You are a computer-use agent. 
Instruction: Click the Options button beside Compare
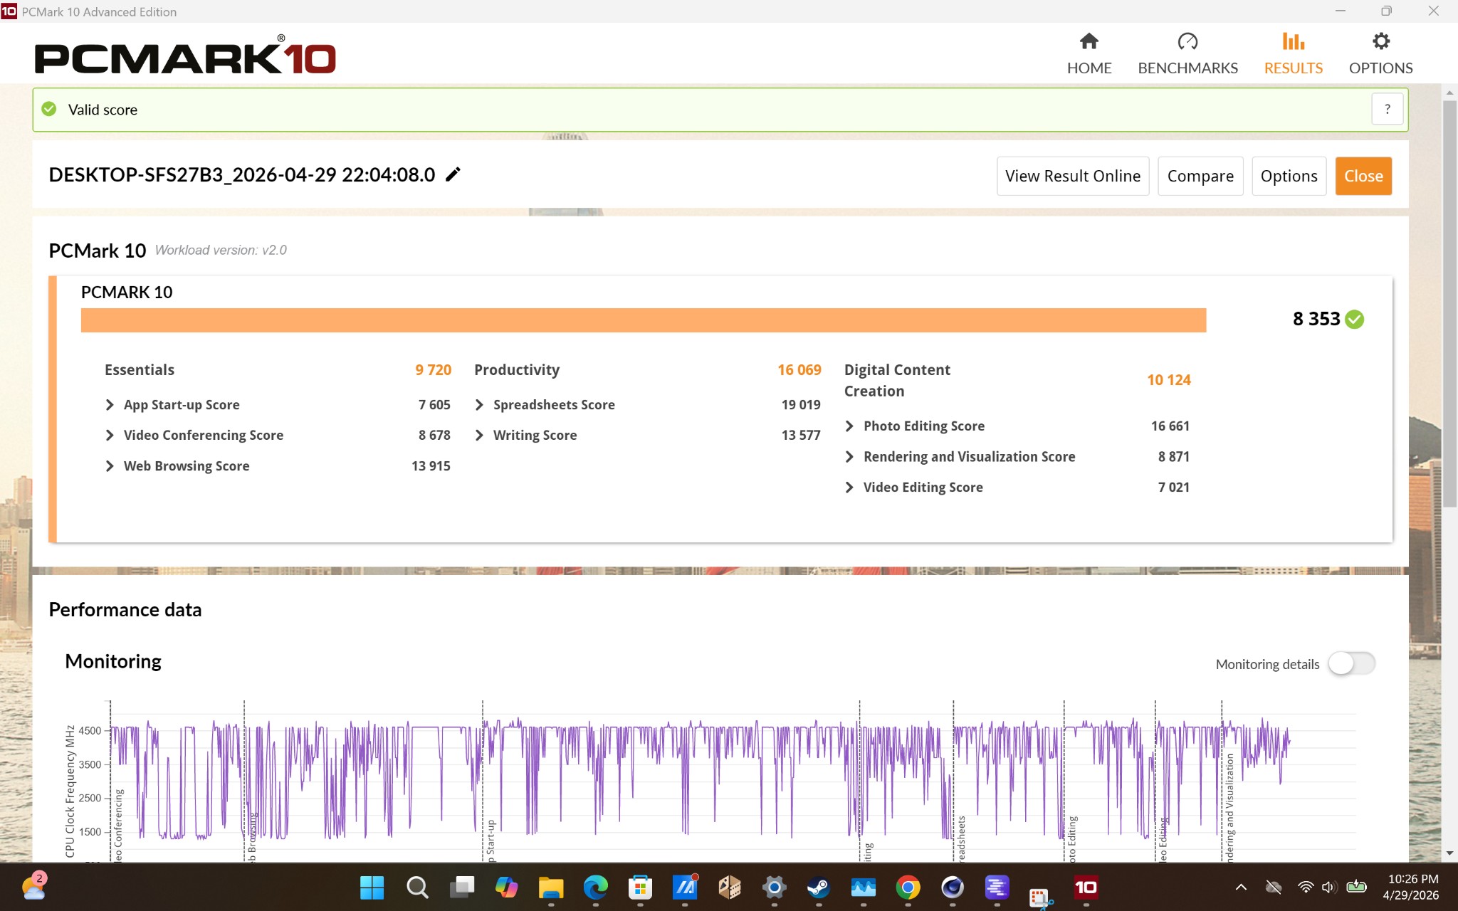1289,176
